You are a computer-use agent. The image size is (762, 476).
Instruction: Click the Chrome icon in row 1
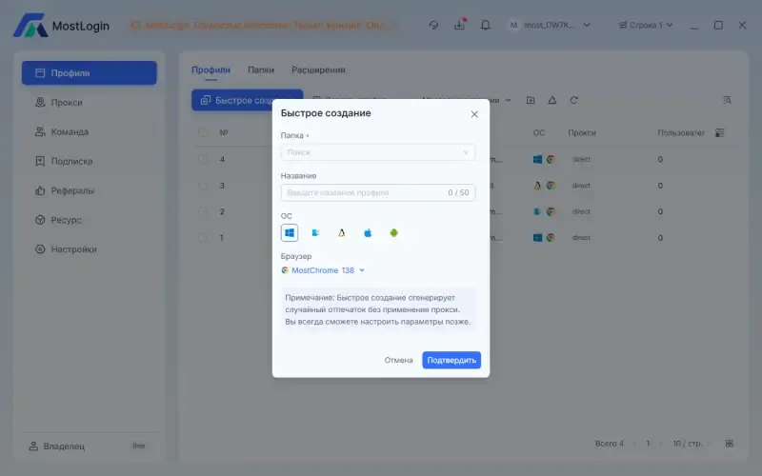point(551,238)
